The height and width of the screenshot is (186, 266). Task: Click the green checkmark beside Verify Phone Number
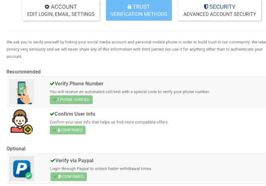point(52,83)
